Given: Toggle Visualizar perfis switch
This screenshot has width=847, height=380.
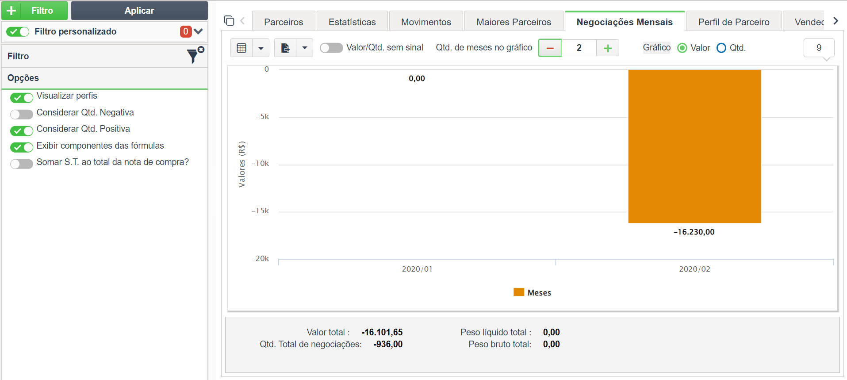Looking at the screenshot, I should (x=22, y=97).
